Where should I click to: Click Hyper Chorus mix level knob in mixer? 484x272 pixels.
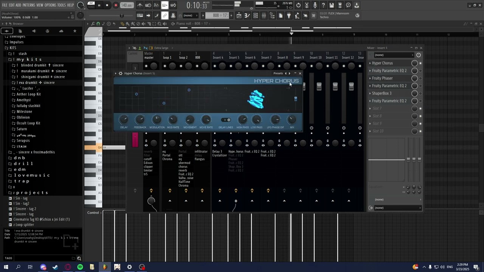click(x=414, y=63)
